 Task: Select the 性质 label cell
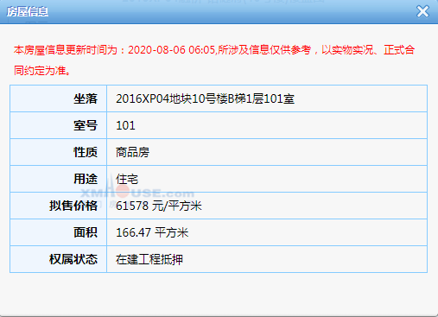pos(59,152)
